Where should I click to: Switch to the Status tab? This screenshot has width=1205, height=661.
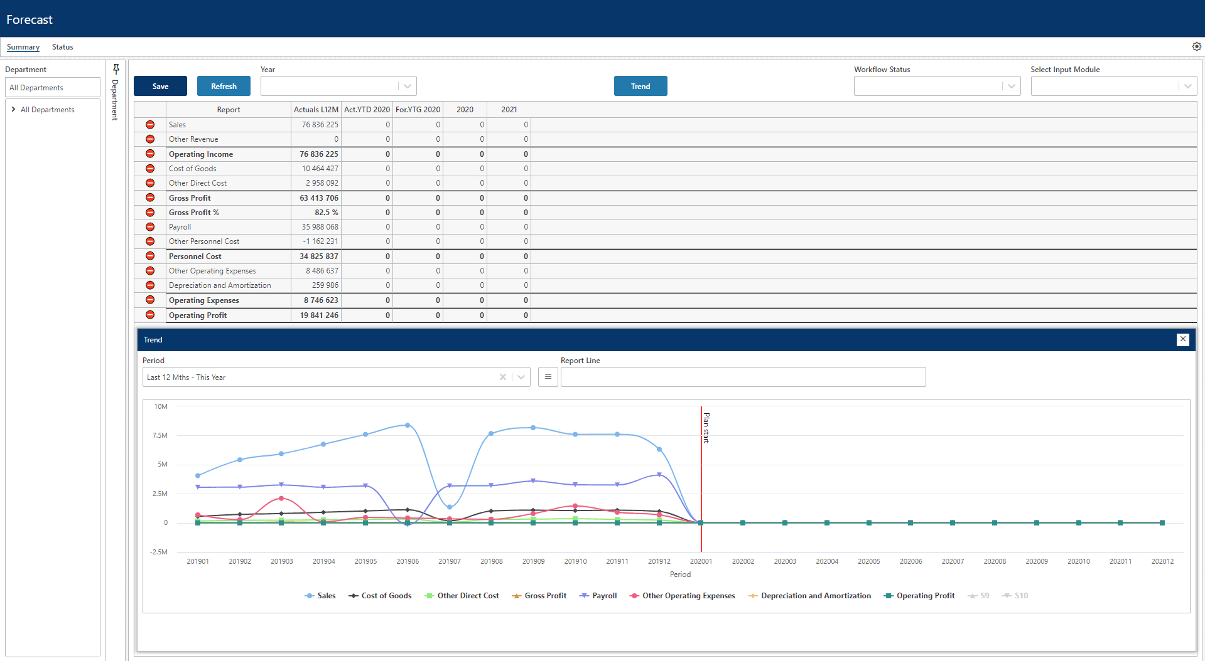62,47
